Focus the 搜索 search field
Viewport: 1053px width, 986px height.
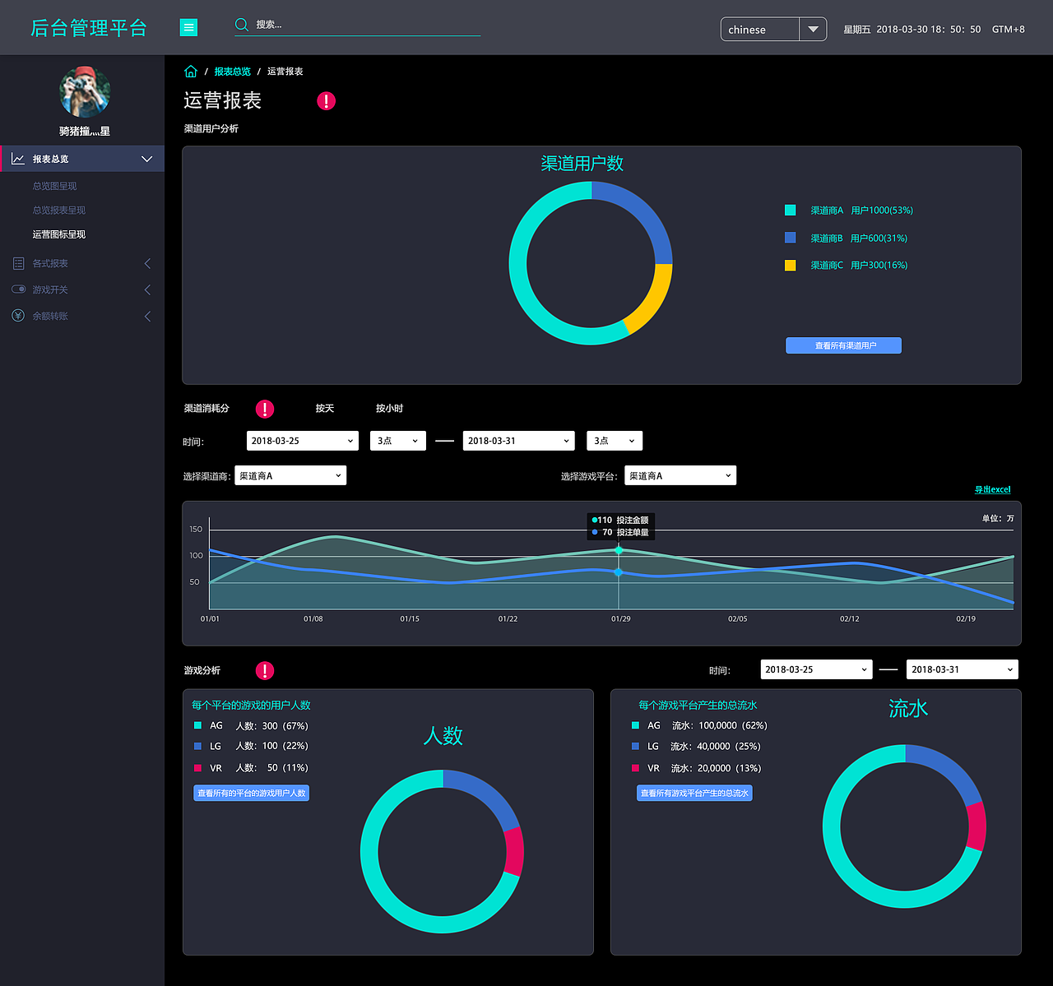(357, 25)
